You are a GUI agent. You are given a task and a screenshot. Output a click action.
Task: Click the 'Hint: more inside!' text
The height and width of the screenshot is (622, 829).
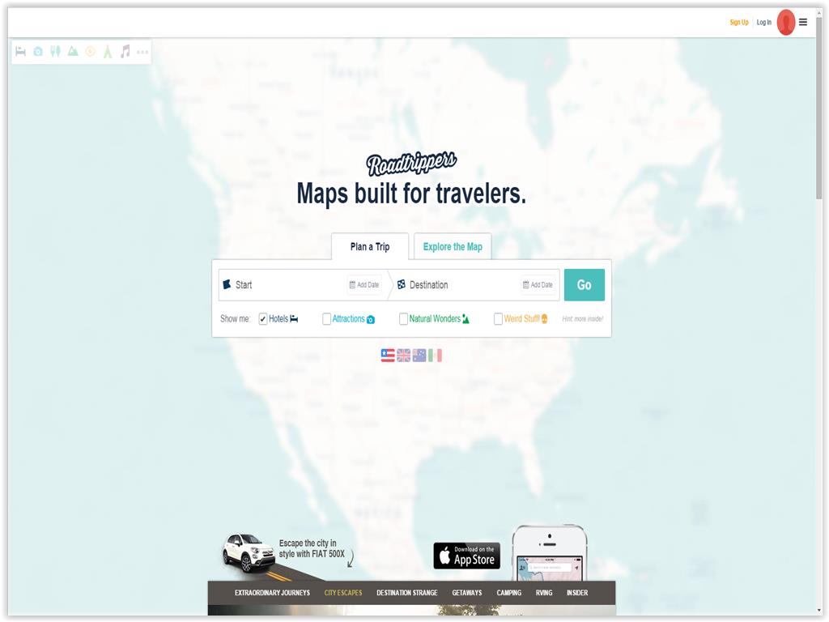click(583, 319)
